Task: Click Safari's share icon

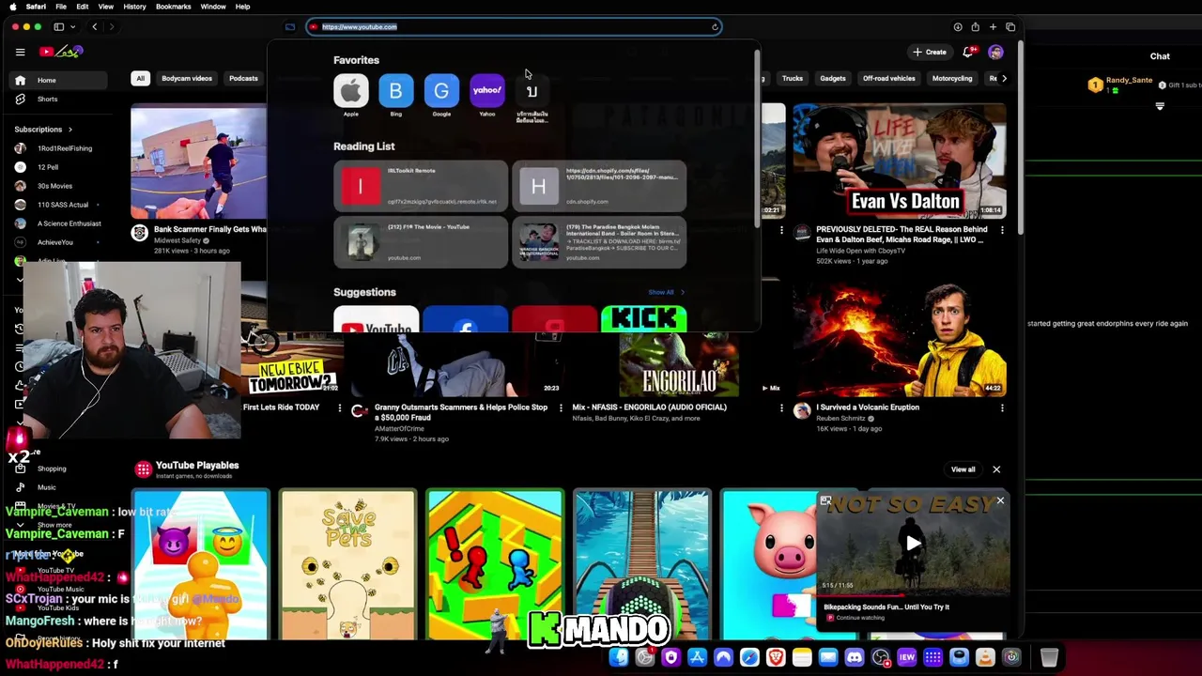Action: [975, 27]
